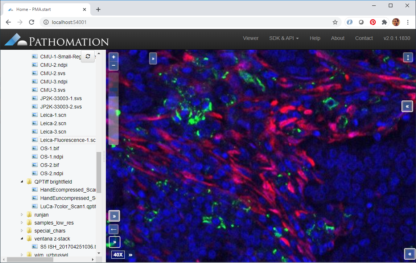Toggle fullscreen viewer with arrow icon
The height and width of the screenshot is (263, 416).
pyautogui.click(x=408, y=58)
